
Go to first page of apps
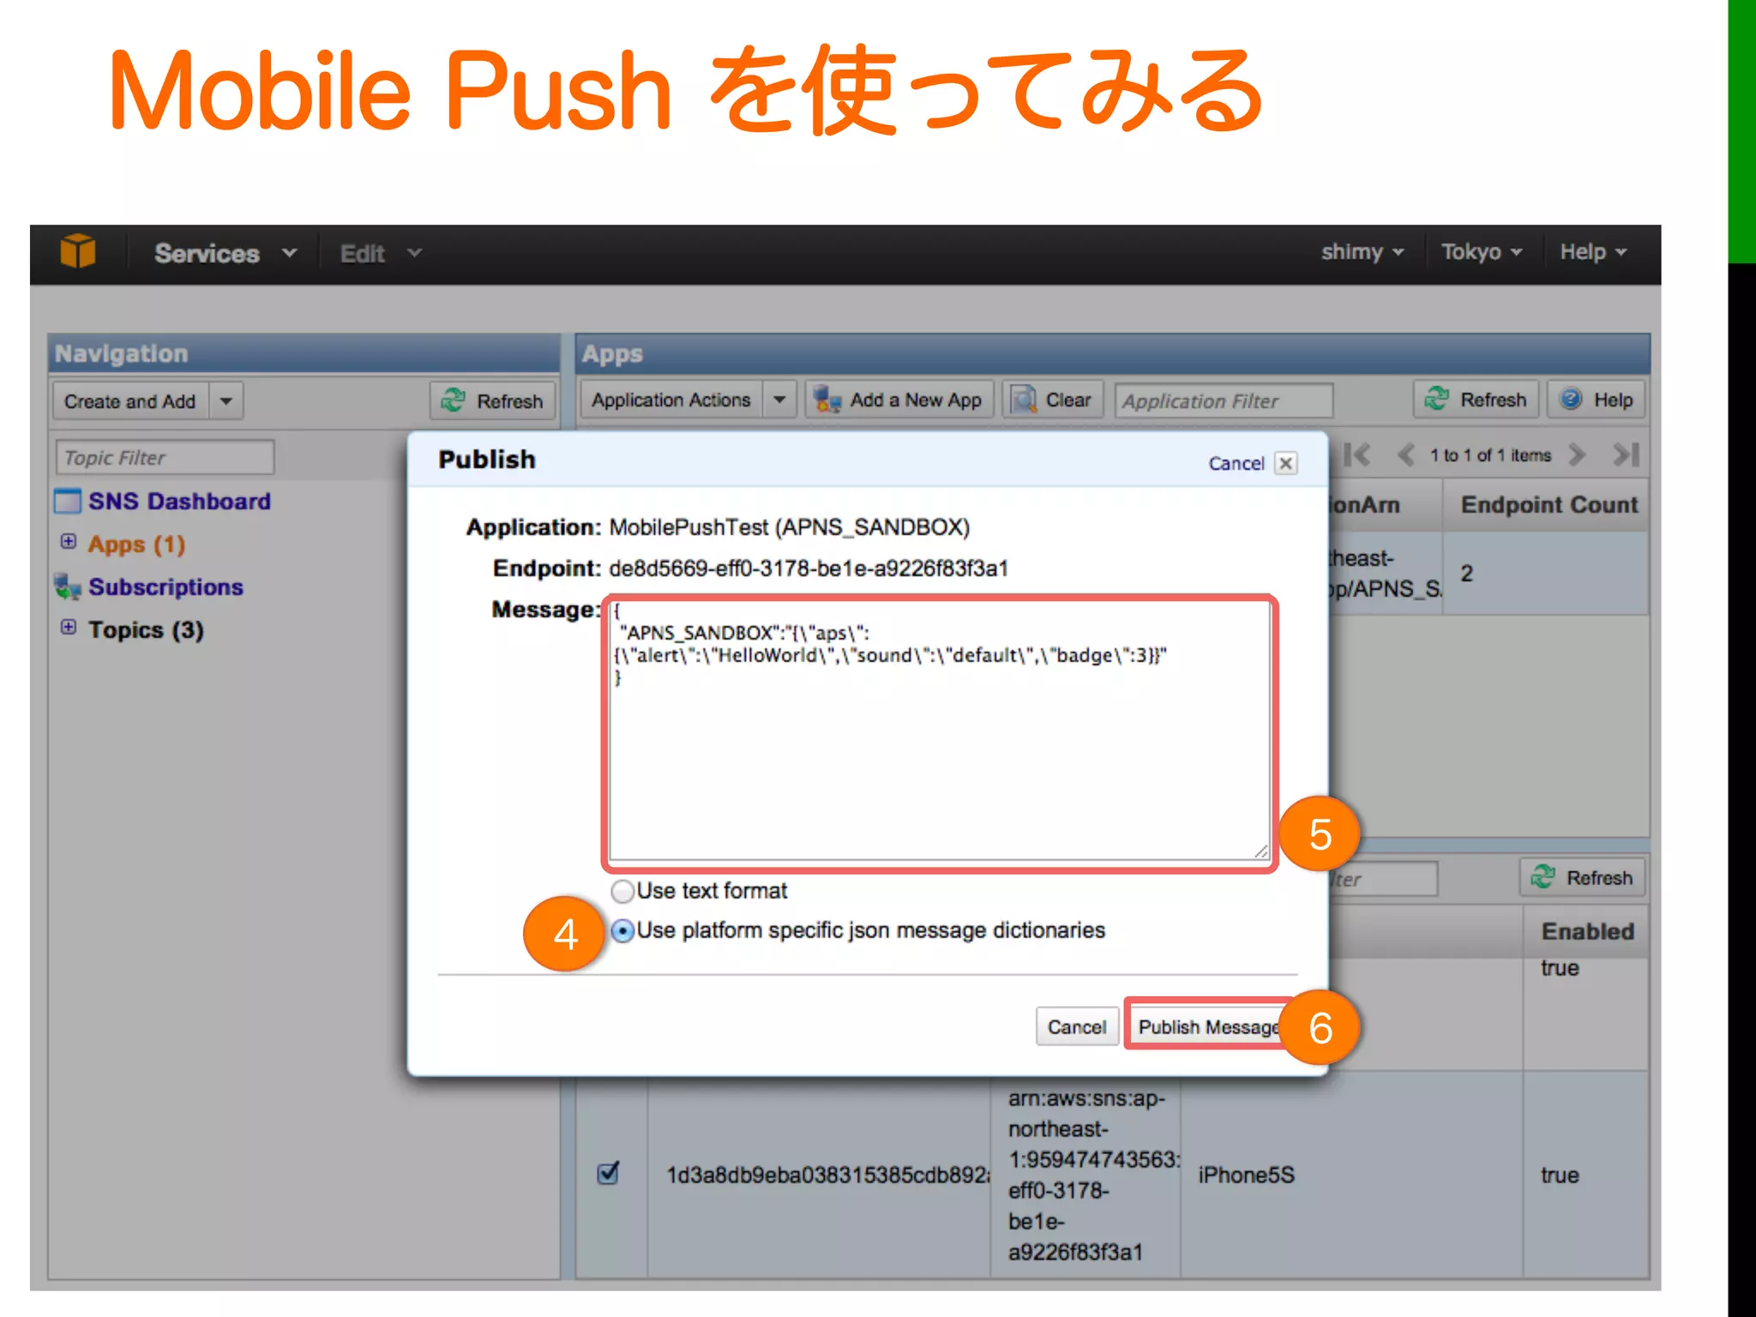point(1357,454)
